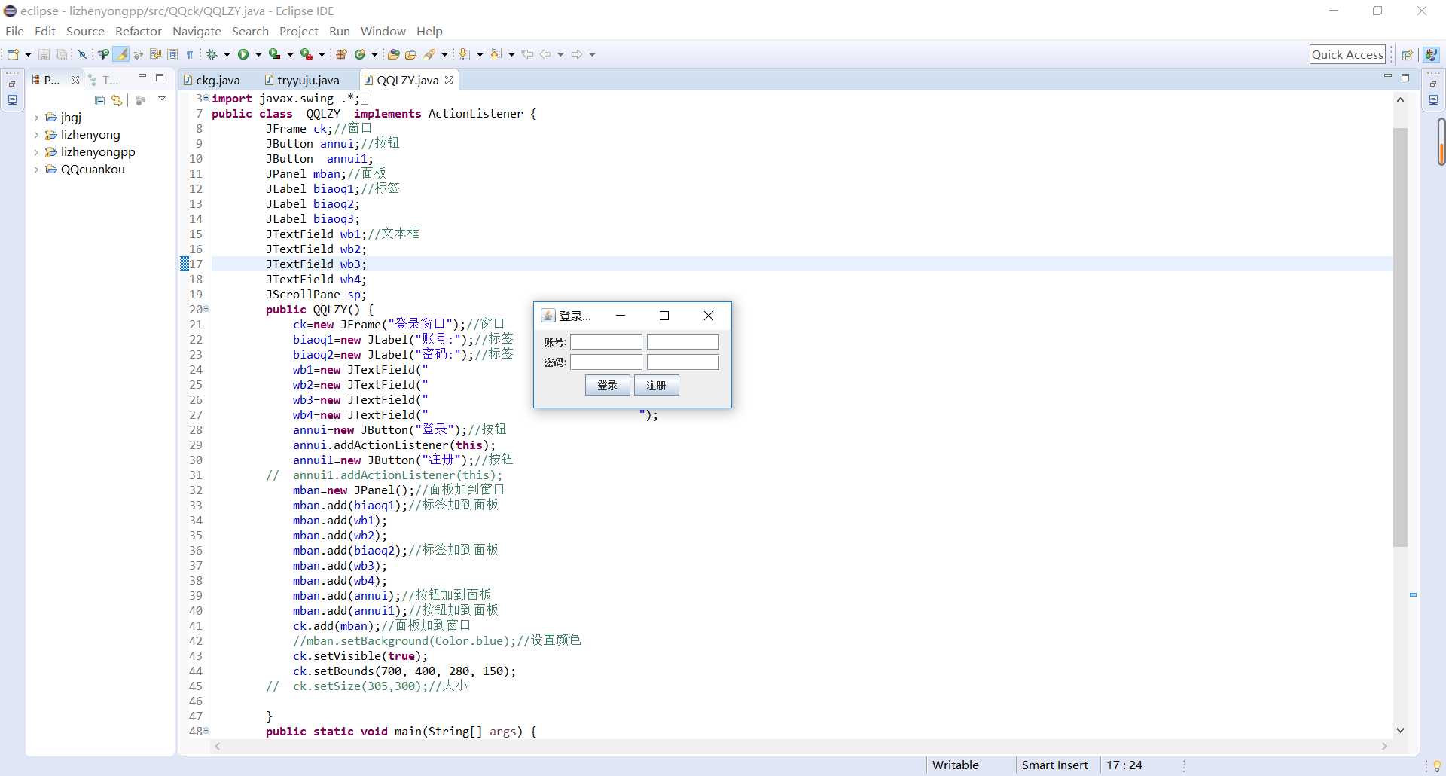Open the Navigate menu
Viewport: 1446px width, 776px height.
197,31
